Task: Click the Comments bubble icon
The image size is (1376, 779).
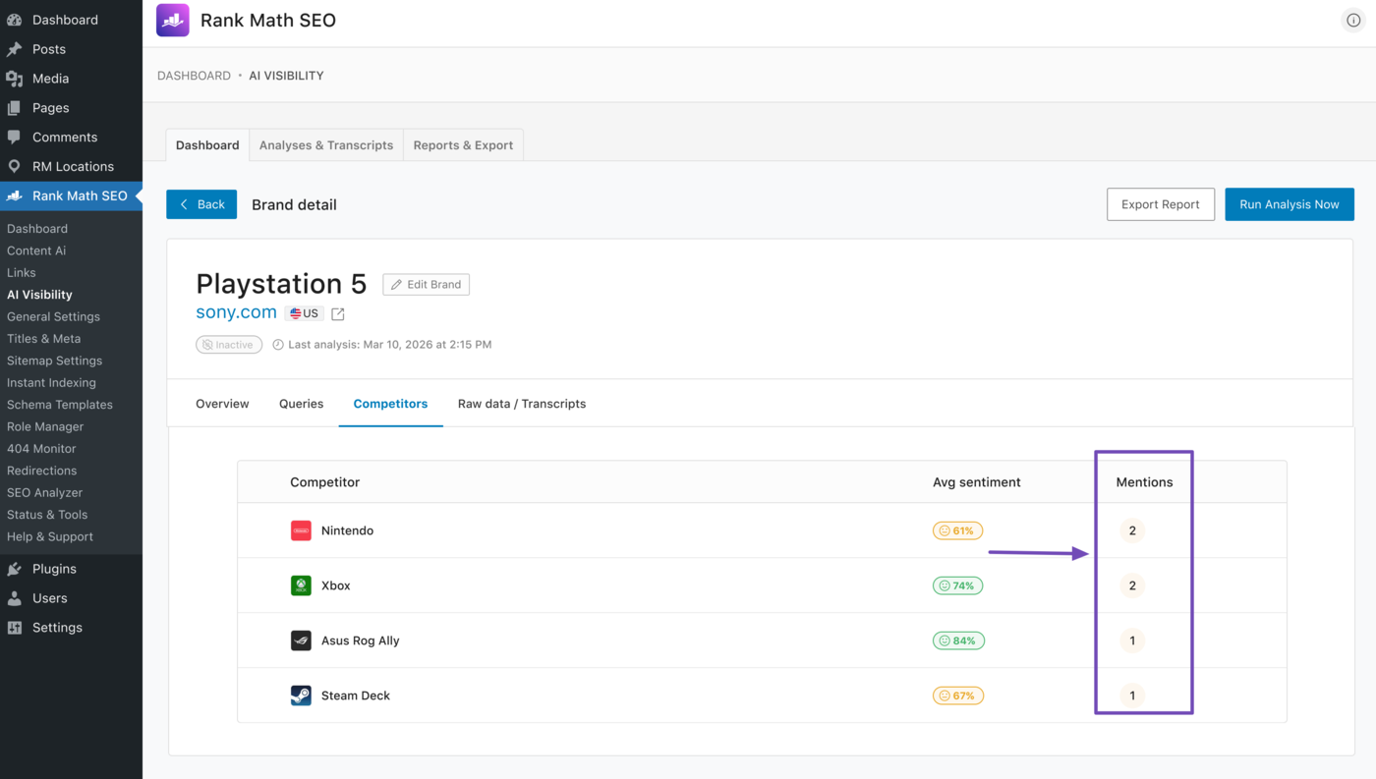Action: click(15, 138)
